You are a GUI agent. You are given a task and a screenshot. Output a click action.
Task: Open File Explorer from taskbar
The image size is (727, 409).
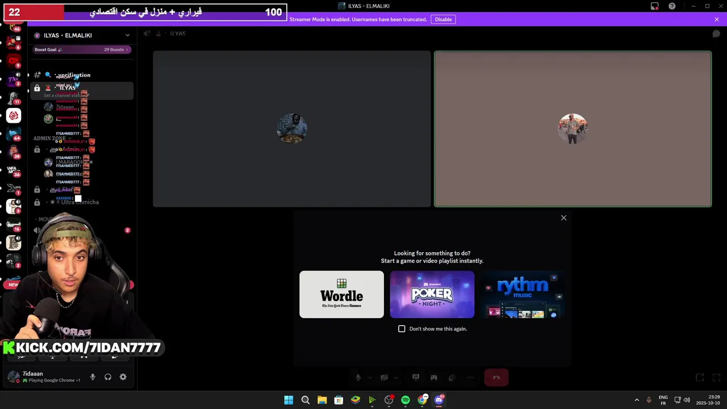click(322, 400)
